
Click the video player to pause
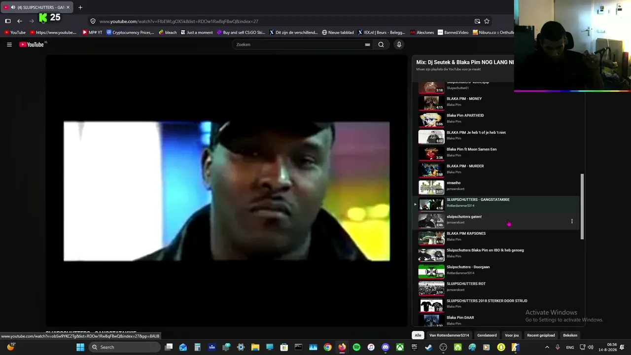pos(227,191)
